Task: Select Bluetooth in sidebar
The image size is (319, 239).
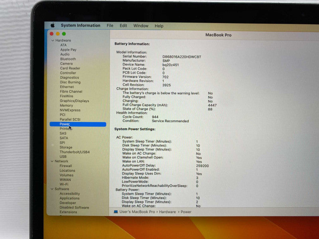Action: pos(68,59)
